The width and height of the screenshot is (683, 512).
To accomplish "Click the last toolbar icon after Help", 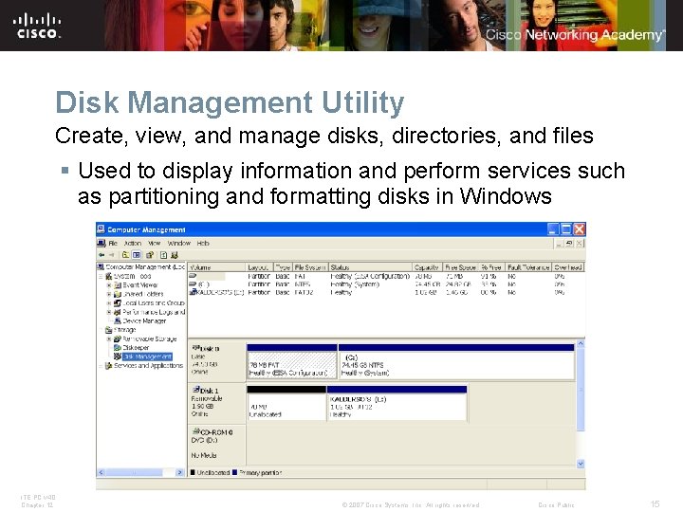I will (175, 255).
